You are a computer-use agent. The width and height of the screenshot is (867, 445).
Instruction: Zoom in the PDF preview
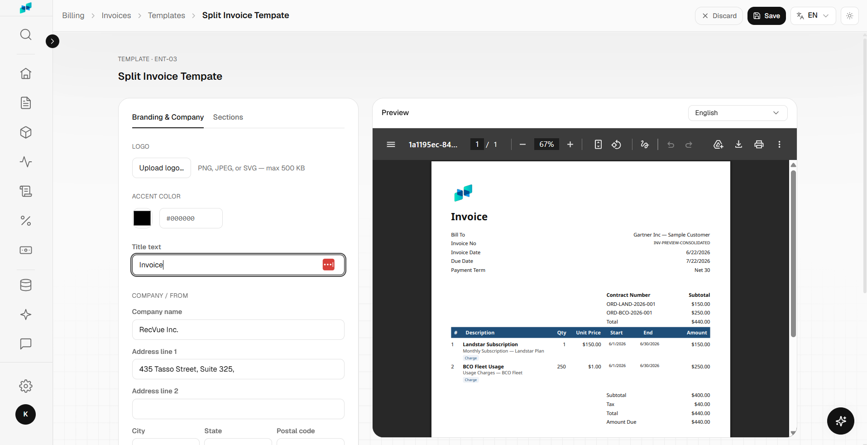click(x=570, y=145)
